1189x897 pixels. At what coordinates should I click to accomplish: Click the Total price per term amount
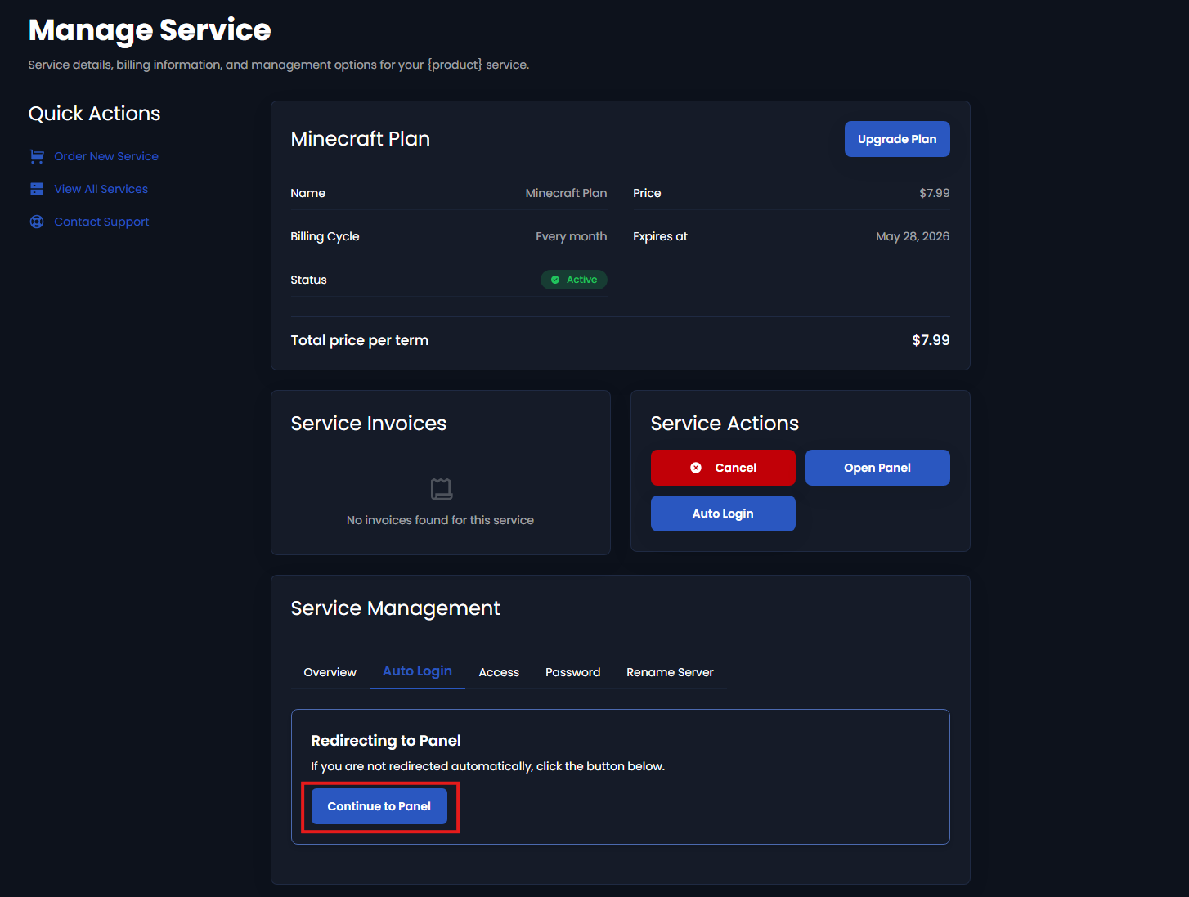point(931,340)
